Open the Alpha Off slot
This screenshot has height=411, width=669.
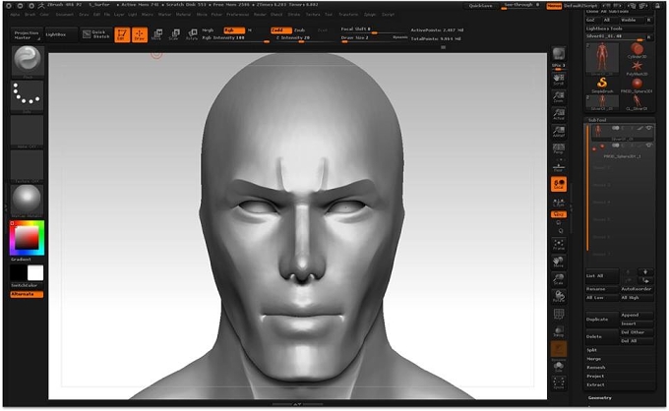[x=28, y=132]
